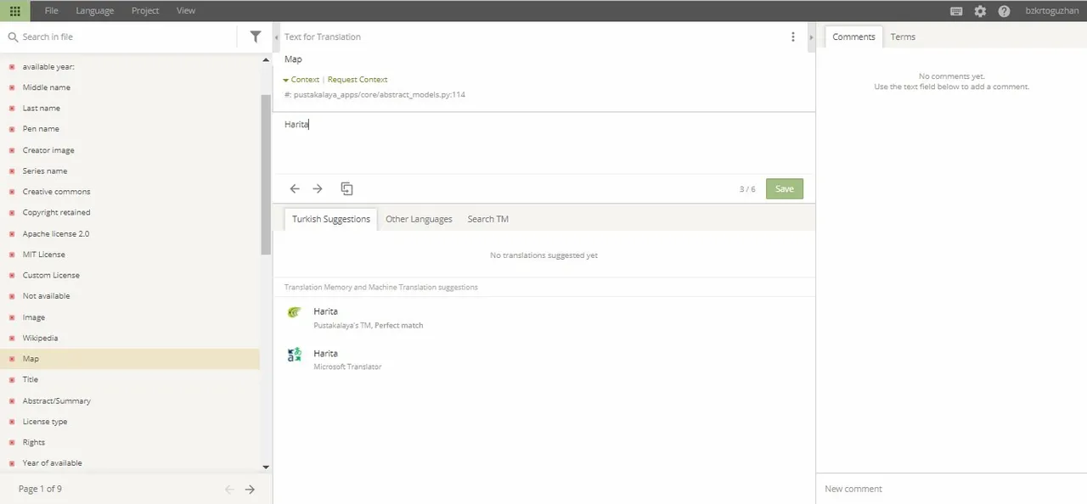Screen dimensions: 1087x504
Task: Click the filter funnel icon
Action: point(256,36)
